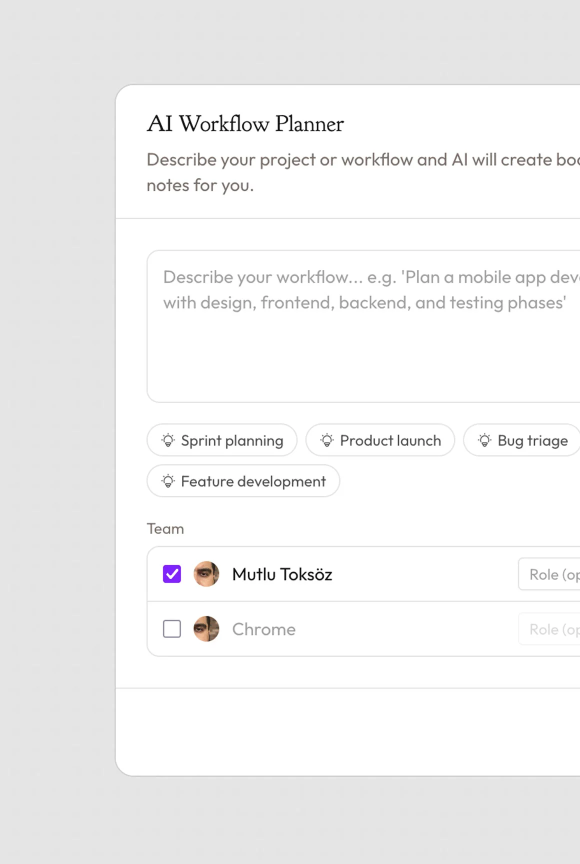Viewport: 580px width, 864px height.
Task: Click the lightbulb icon beside Feature development
Action: [168, 481]
